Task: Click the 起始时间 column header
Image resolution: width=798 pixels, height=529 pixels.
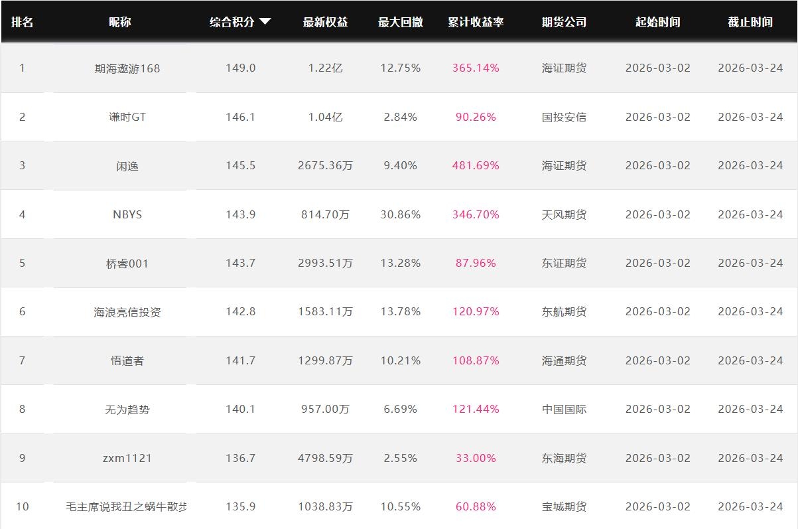Action: click(x=657, y=22)
